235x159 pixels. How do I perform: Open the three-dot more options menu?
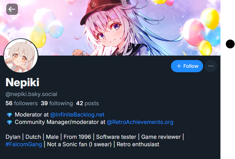point(211,66)
